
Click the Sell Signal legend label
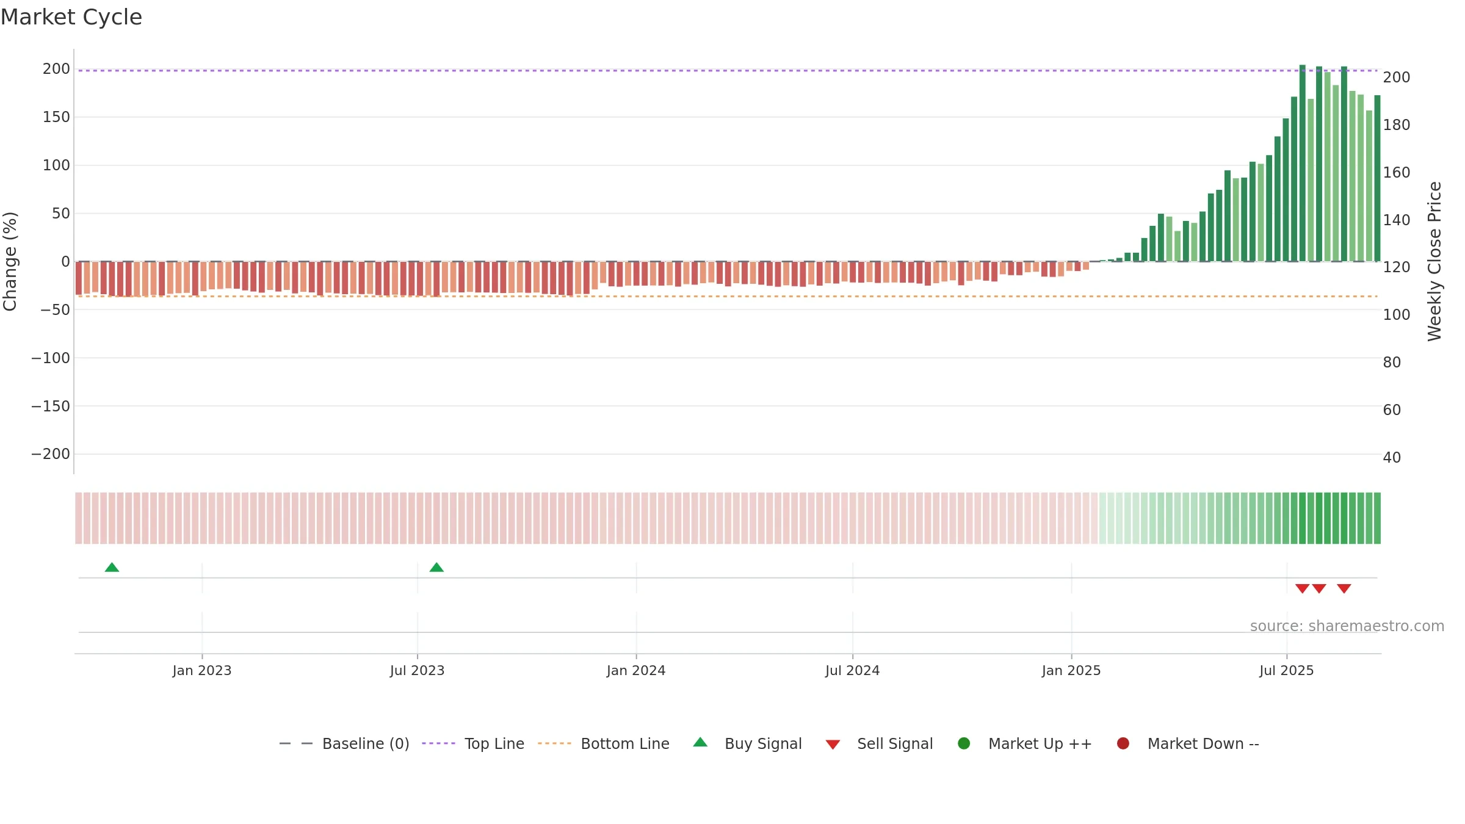click(895, 743)
